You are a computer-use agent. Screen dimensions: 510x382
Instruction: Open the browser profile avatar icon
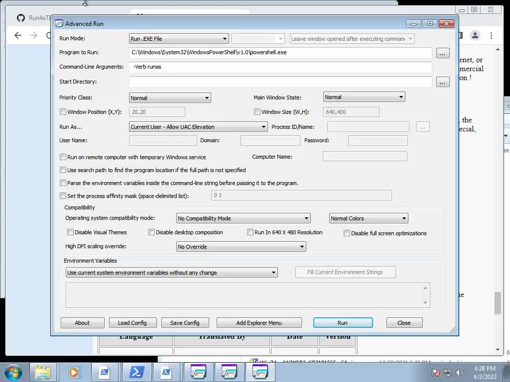coord(475,35)
